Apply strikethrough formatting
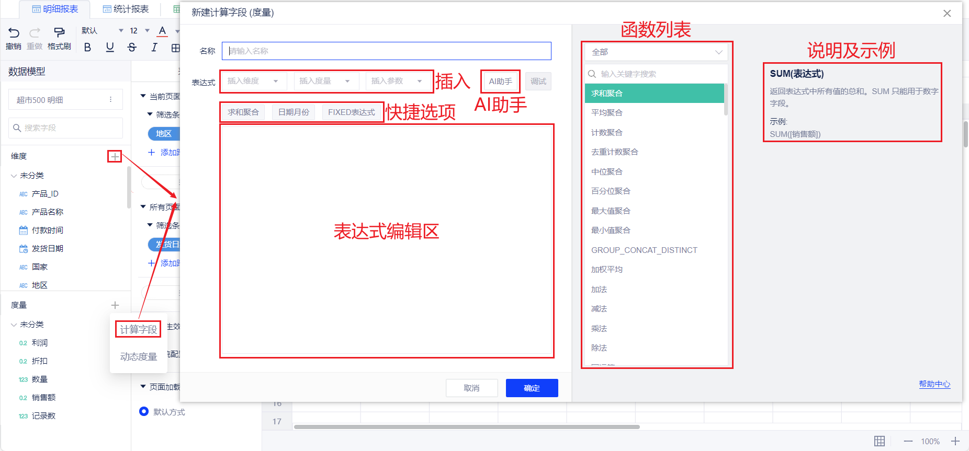This screenshot has height=451, width=969. pyautogui.click(x=132, y=48)
